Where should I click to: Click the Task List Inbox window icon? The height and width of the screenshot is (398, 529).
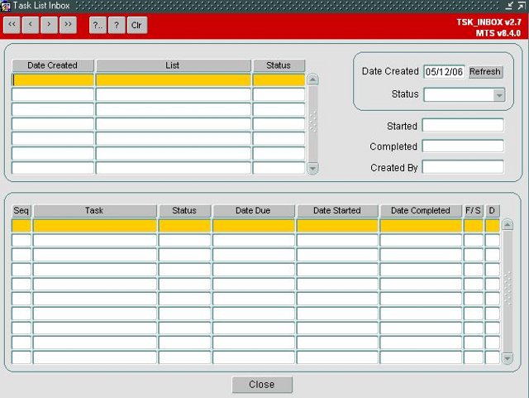pos(6,6)
